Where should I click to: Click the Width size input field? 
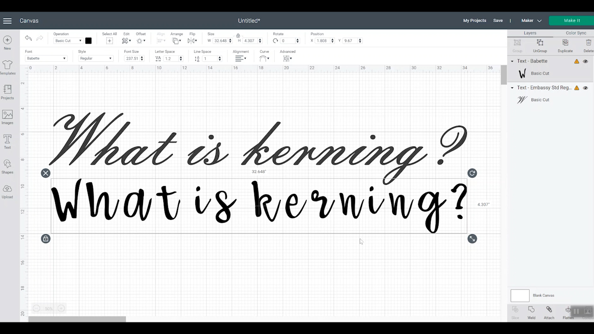[x=221, y=41]
